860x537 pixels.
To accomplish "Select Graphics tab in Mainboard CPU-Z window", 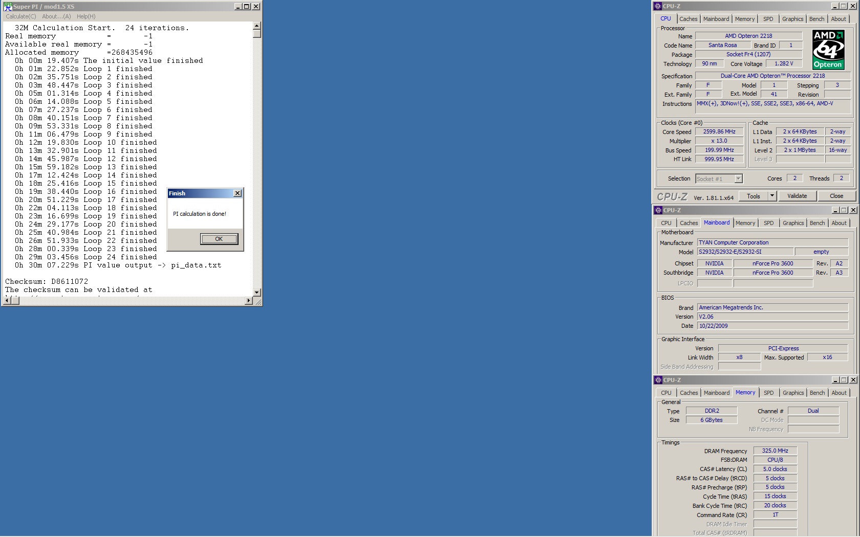I will pyautogui.click(x=793, y=223).
